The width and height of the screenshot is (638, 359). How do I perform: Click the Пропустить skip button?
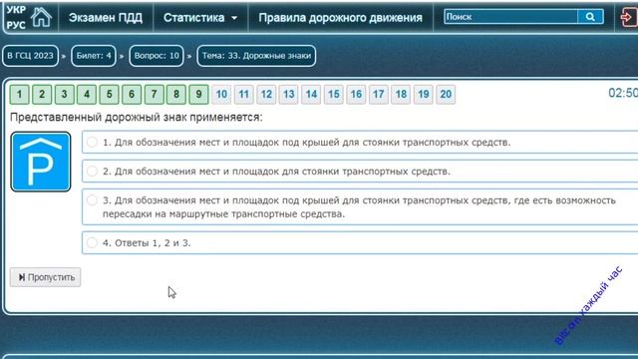46,277
